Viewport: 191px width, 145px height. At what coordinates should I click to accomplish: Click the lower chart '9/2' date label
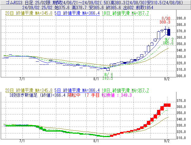(x=167, y=141)
